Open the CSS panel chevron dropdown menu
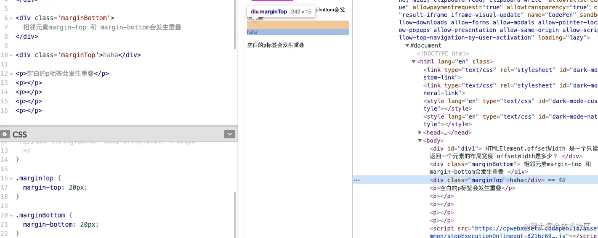The height and width of the screenshot is (238, 598). (x=229, y=134)
